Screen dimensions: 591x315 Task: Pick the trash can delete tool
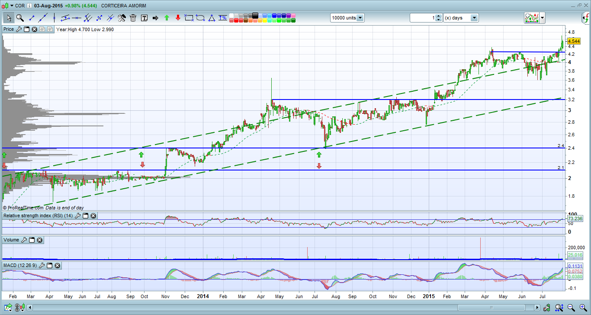click(x=133, y=18)
